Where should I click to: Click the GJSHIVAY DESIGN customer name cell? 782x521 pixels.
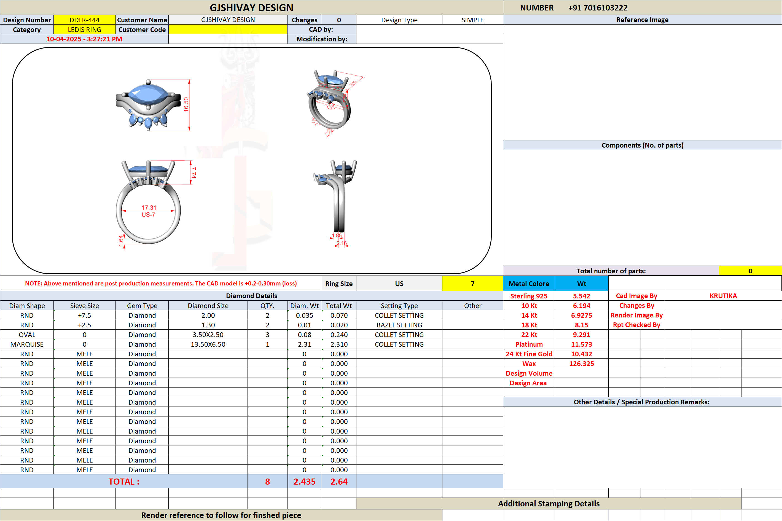click(x=228, y=20)
